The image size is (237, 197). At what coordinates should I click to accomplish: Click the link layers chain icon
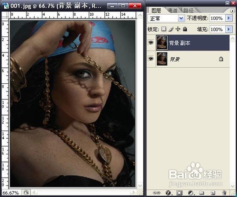[x=156, y=193]
